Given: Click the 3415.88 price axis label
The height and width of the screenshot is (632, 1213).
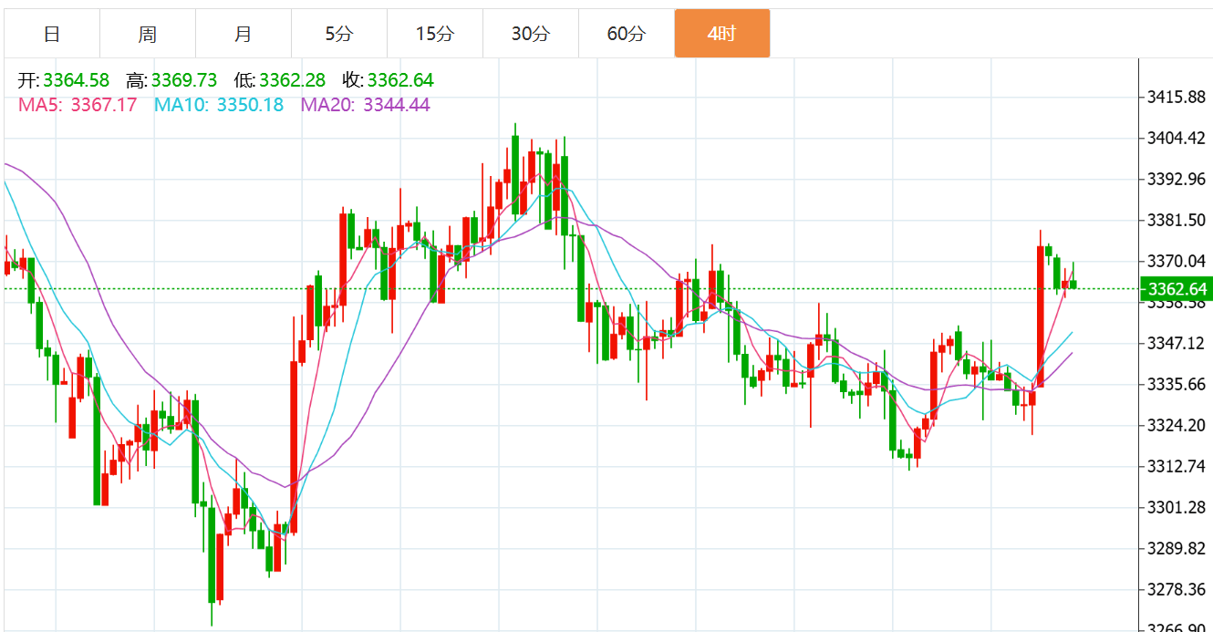Looking at the screenshot, I should tap(1176, 97).
